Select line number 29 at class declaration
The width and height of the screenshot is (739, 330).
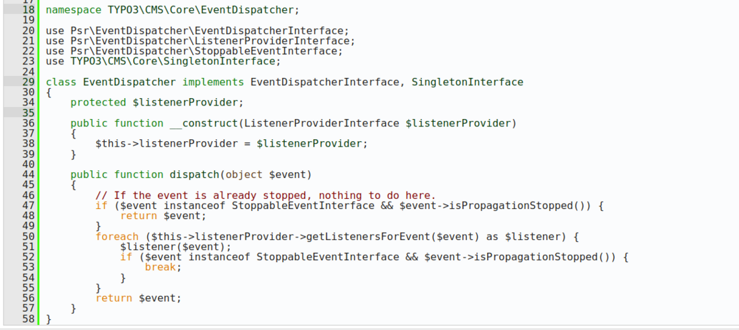click(x=28, y=82)
